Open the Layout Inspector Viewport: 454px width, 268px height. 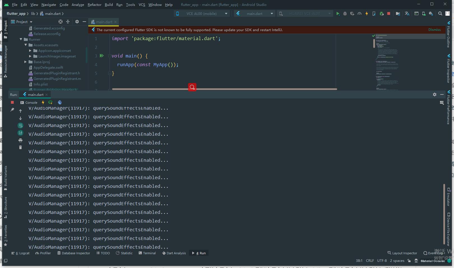402,253
